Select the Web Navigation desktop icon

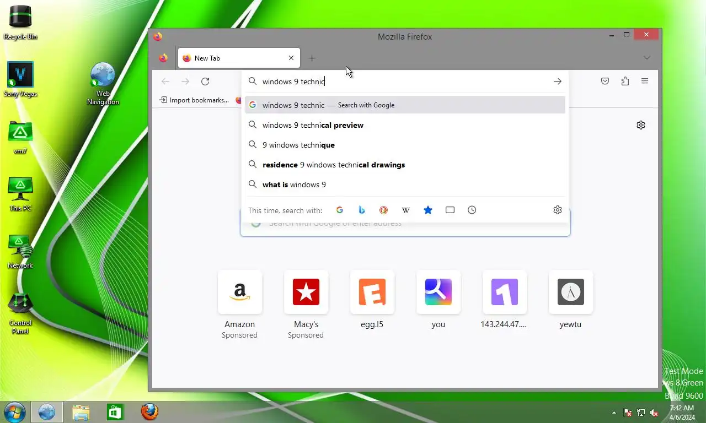click(x=103, y=84)
